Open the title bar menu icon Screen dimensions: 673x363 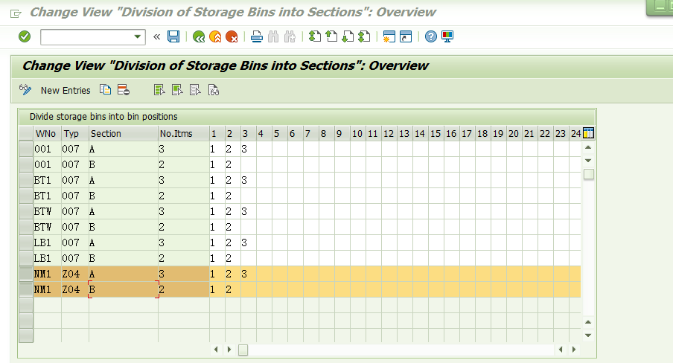tap(16, 13)
